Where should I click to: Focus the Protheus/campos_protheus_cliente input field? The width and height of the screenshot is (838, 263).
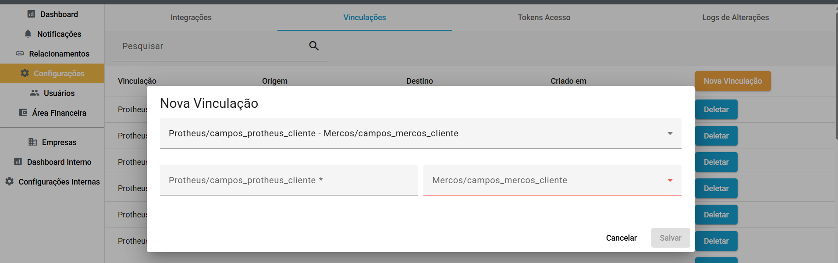pos(288,180)
